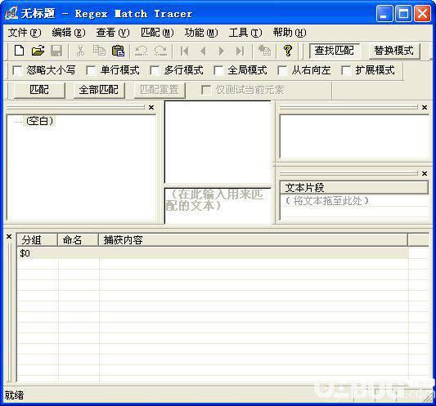This screenshot has height=406, width=436.
Task: Open the 匹配(M) menu
Action: point(157,33)
